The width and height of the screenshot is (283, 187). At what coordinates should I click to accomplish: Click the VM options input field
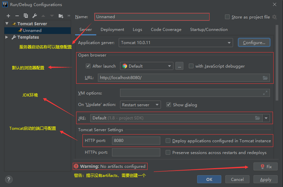195,93
